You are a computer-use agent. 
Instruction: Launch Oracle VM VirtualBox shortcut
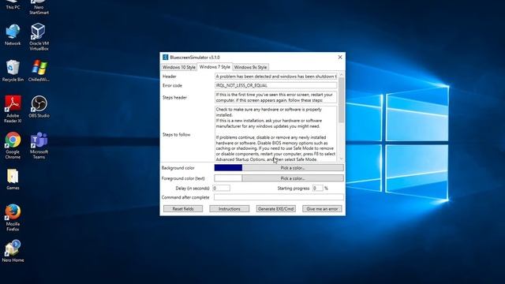[39, 37]
